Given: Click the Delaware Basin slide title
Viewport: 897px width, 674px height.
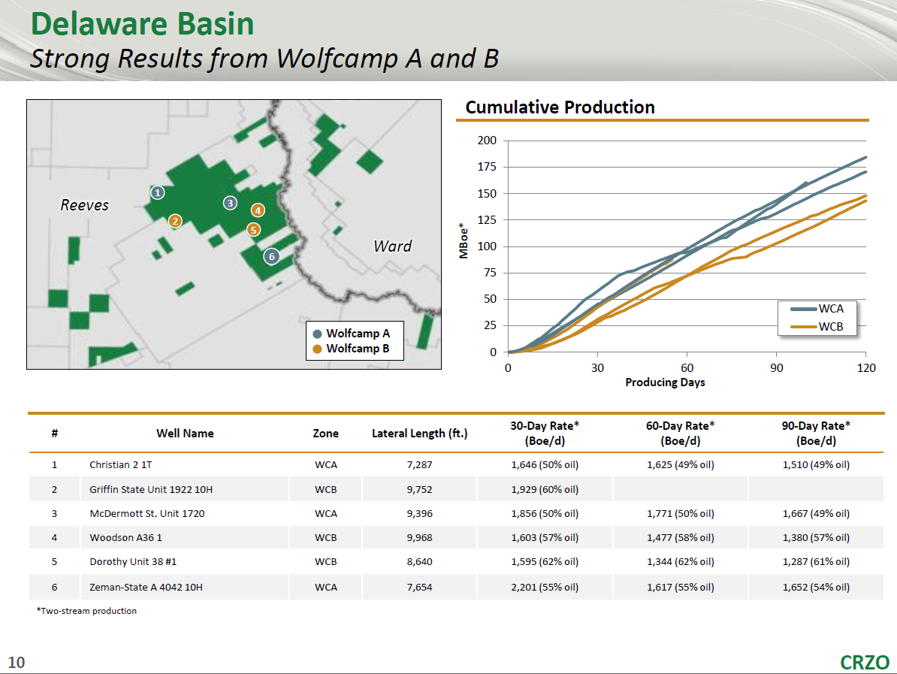Looking at the screenshot, I should point(142,25).
